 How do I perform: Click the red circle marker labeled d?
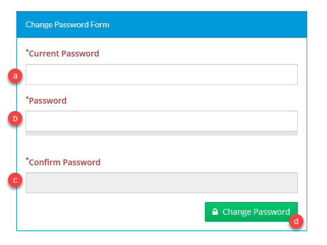coord(296,221)
